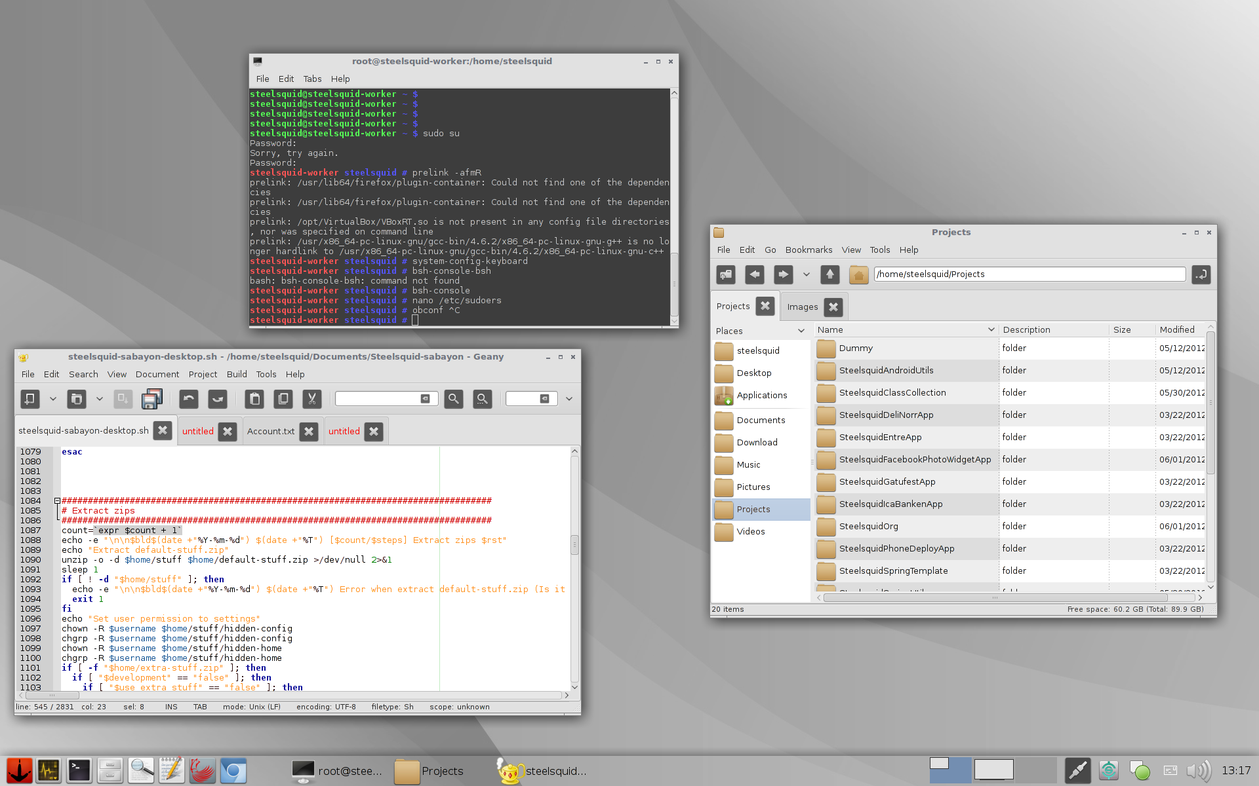Switch to the second workspace in pager

tap(993, 770)
